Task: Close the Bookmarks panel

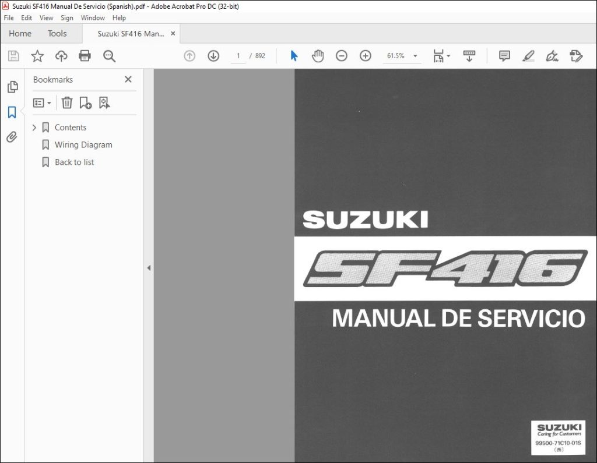Action: point(128,79)
